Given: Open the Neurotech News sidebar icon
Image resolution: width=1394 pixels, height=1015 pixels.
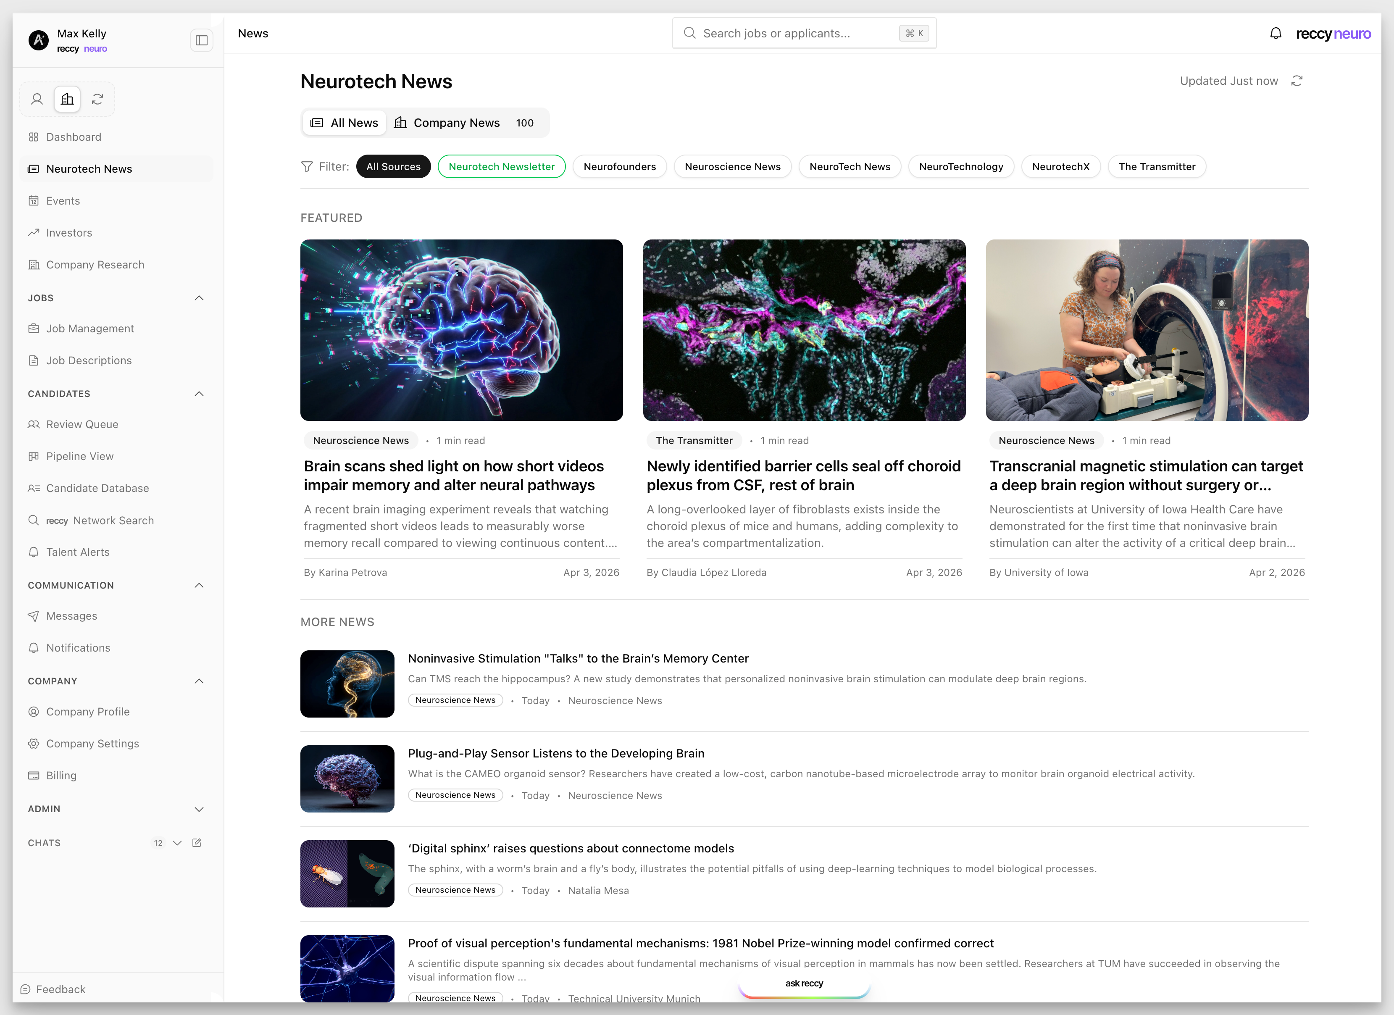Looking at the screenshot, I should point(34,168).
